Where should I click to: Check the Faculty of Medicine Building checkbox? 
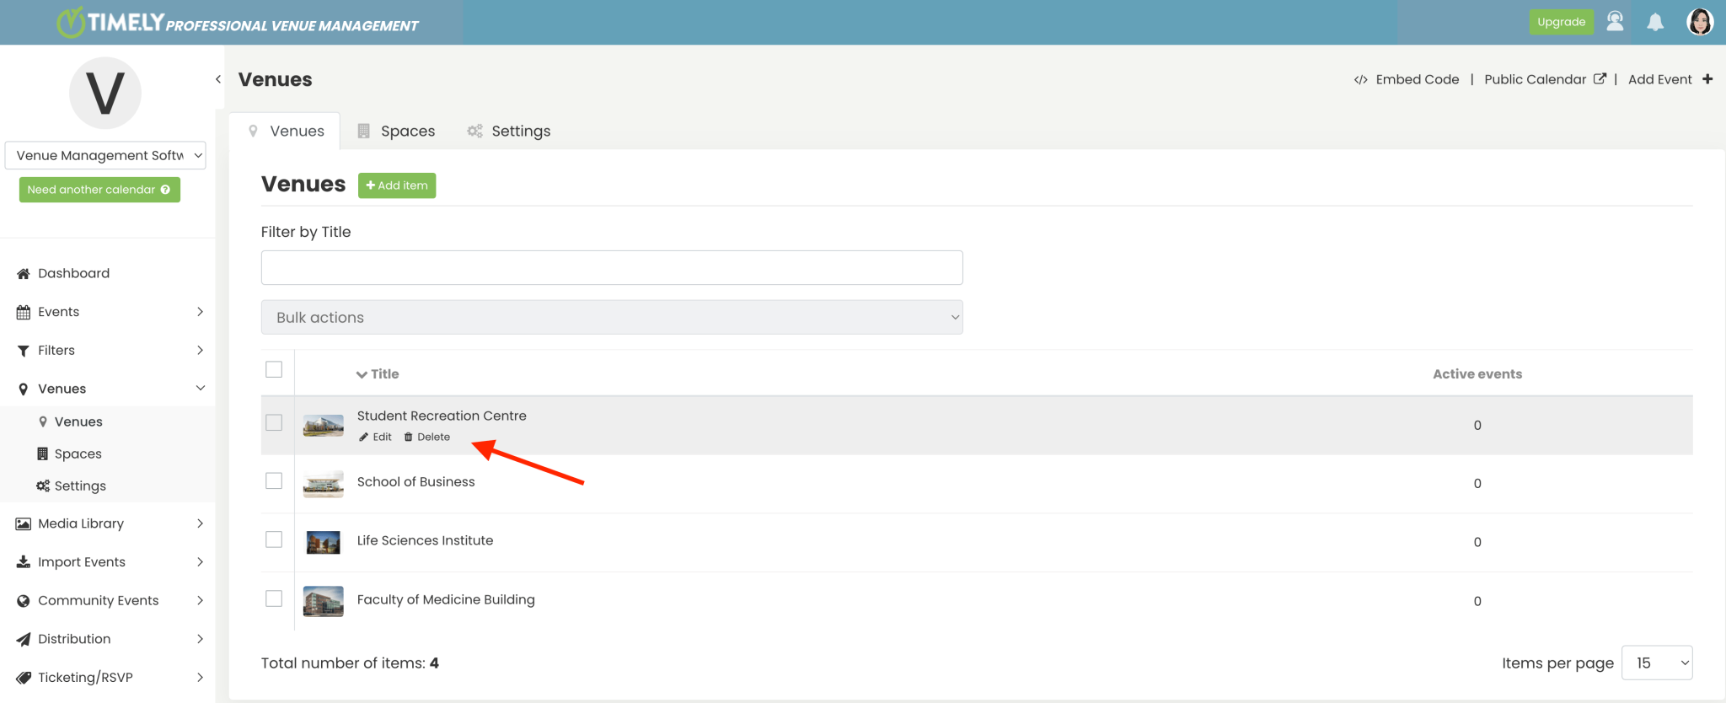pos(274,598)
